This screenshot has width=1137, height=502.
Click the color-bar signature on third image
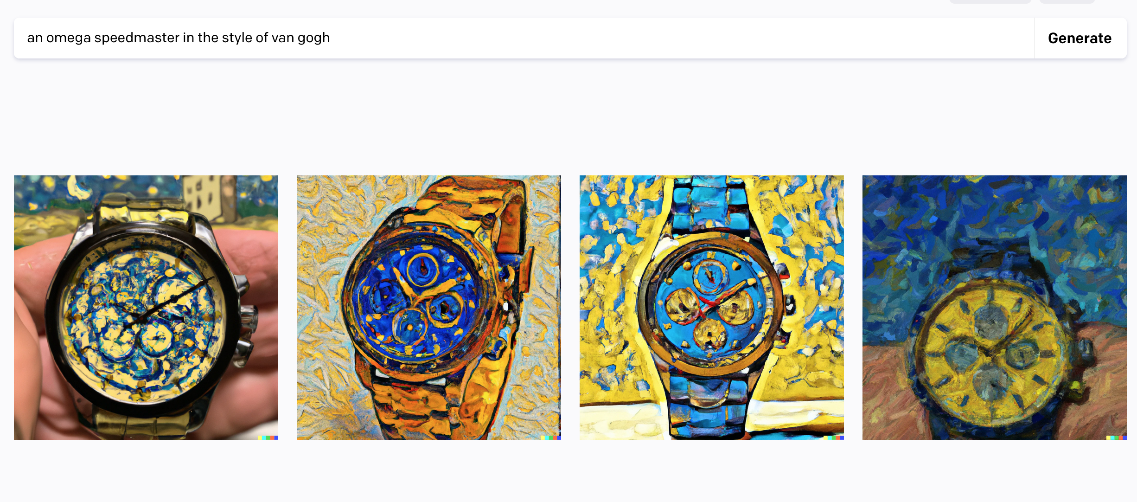834,438
